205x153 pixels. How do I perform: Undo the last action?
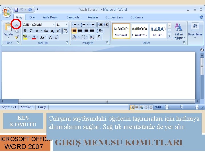[22, 10]
